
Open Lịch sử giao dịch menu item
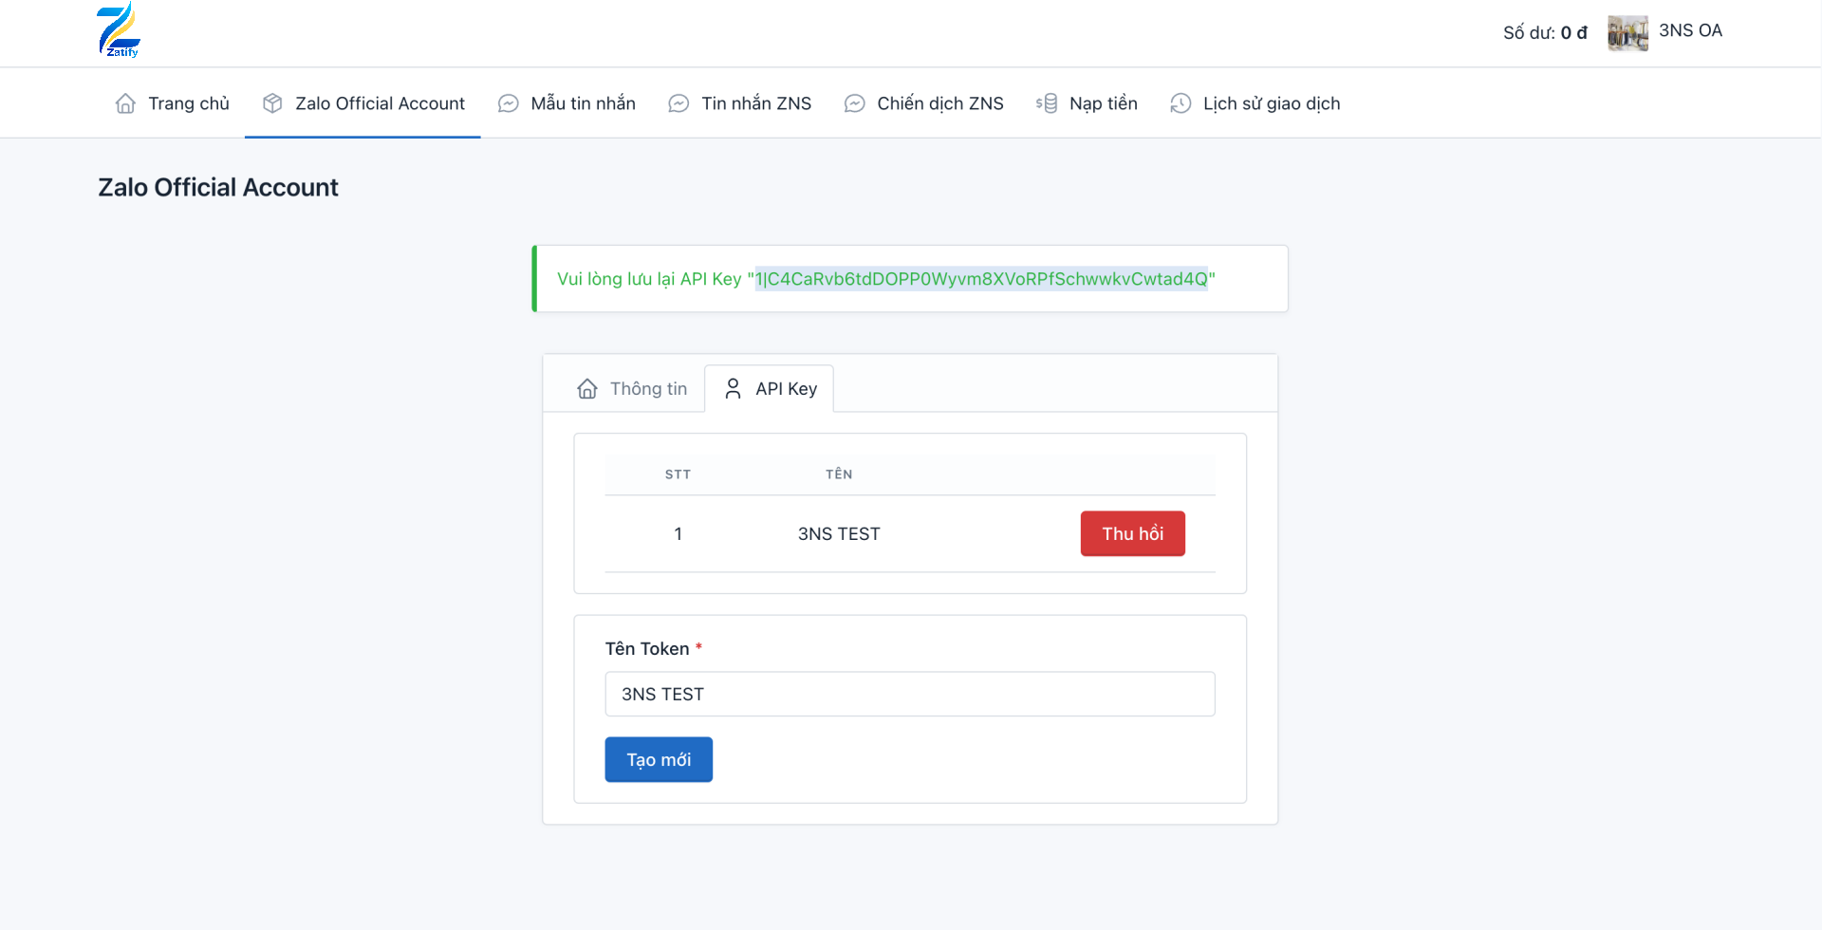pyautogui.click(x=1255, y=103)
